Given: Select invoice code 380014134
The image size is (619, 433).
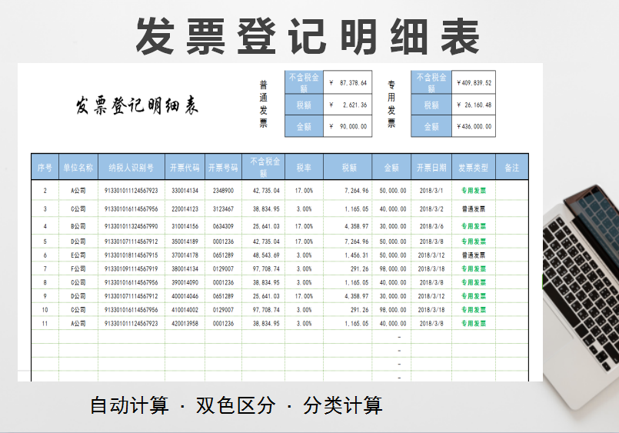Looking at the screenshot, I should (x=185, y=269).
